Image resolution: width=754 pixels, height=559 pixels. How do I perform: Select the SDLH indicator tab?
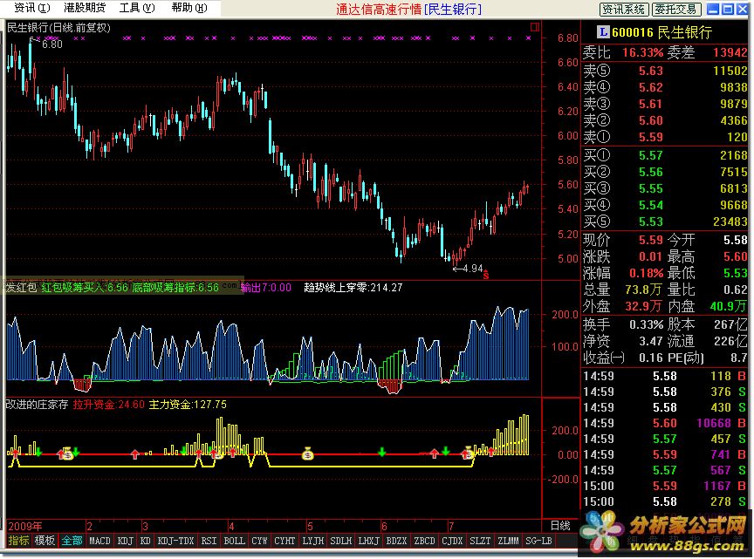pyautogui.click(x=341, y=541)
